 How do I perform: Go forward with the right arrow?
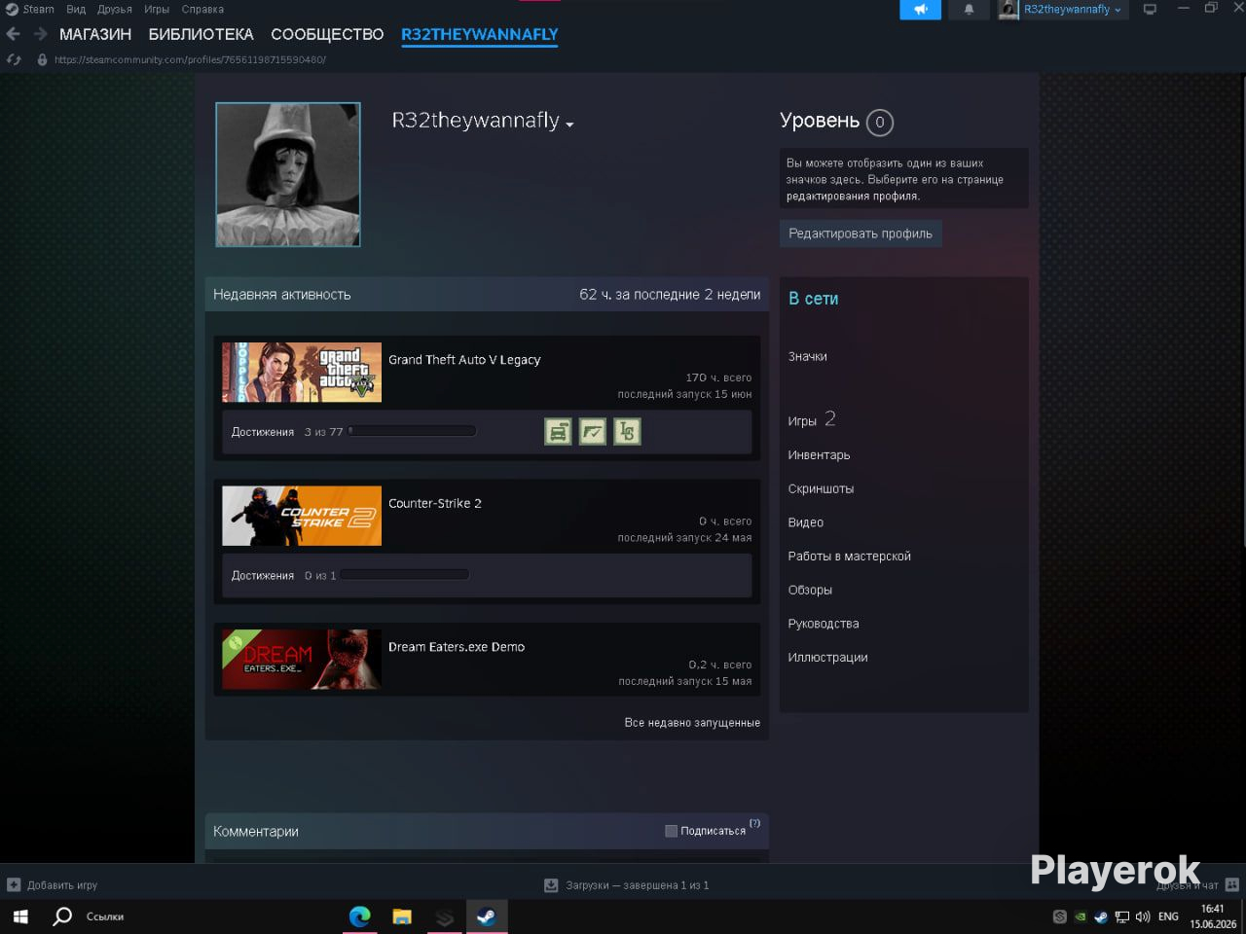[x=41, y=34]
